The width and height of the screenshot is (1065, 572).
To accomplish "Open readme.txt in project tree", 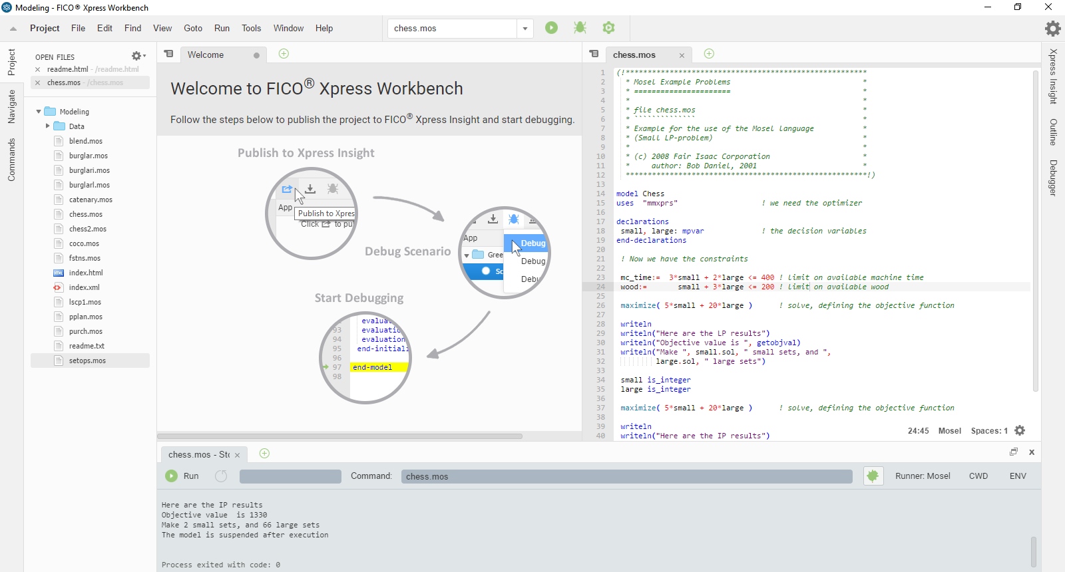I will tap(87, 346).
